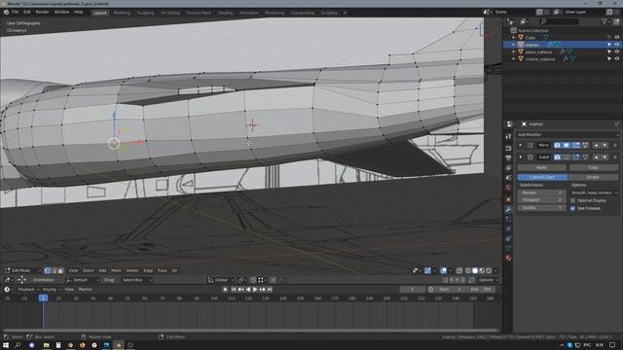This screenshot has height=350, width=623.
Task: Open the Render menu
Action: coord(42,13)
